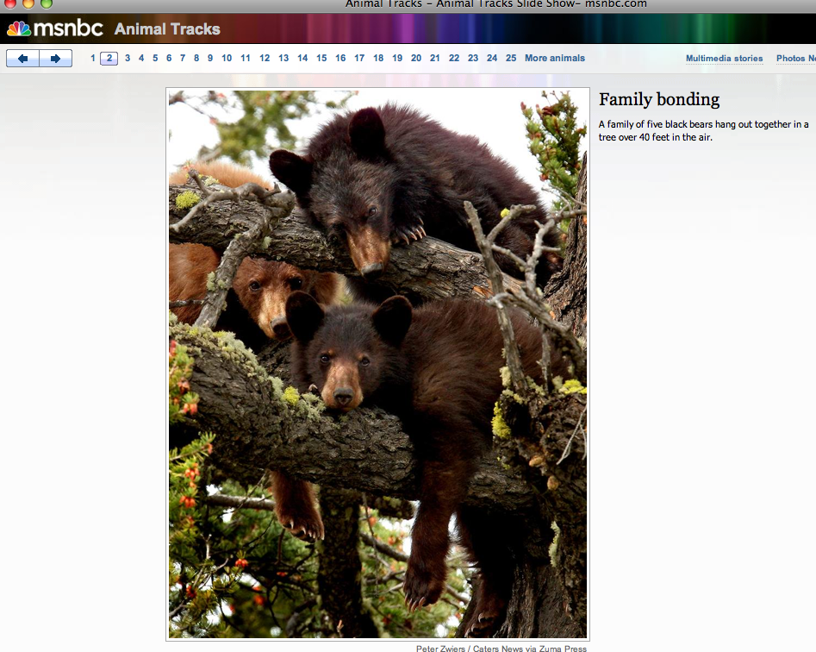Image resolution: width=816 pixels, height=652 pixels.
Task: Open slide 23
Action: pyautogui.click(x=473, y=59)
